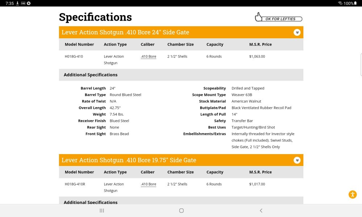The image size is (362, 217).
Task: Click model number H018G-410R
Action: point(75,184)
